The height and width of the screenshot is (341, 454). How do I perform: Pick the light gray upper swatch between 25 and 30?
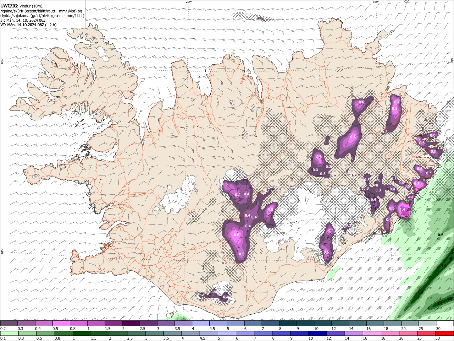pyautogui.click(x=427, y=324)
